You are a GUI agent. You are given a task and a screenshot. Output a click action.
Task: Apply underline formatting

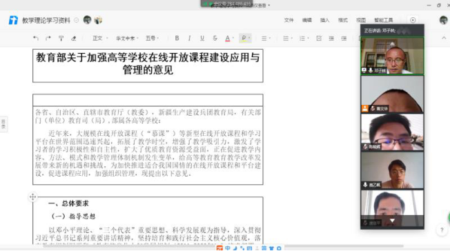coord(202,38)
